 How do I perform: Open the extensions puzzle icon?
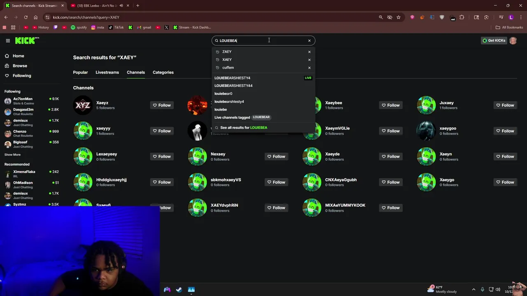(x=462, y=17)
